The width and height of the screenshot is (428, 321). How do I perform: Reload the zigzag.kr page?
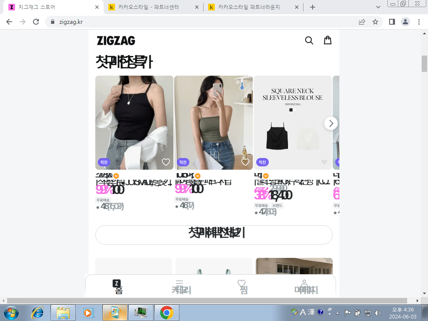point(36,22)
